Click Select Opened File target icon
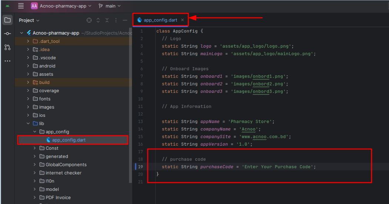 [89, 20]
